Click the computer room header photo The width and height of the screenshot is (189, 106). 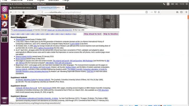pyautogui.click(x=65, y=21)
